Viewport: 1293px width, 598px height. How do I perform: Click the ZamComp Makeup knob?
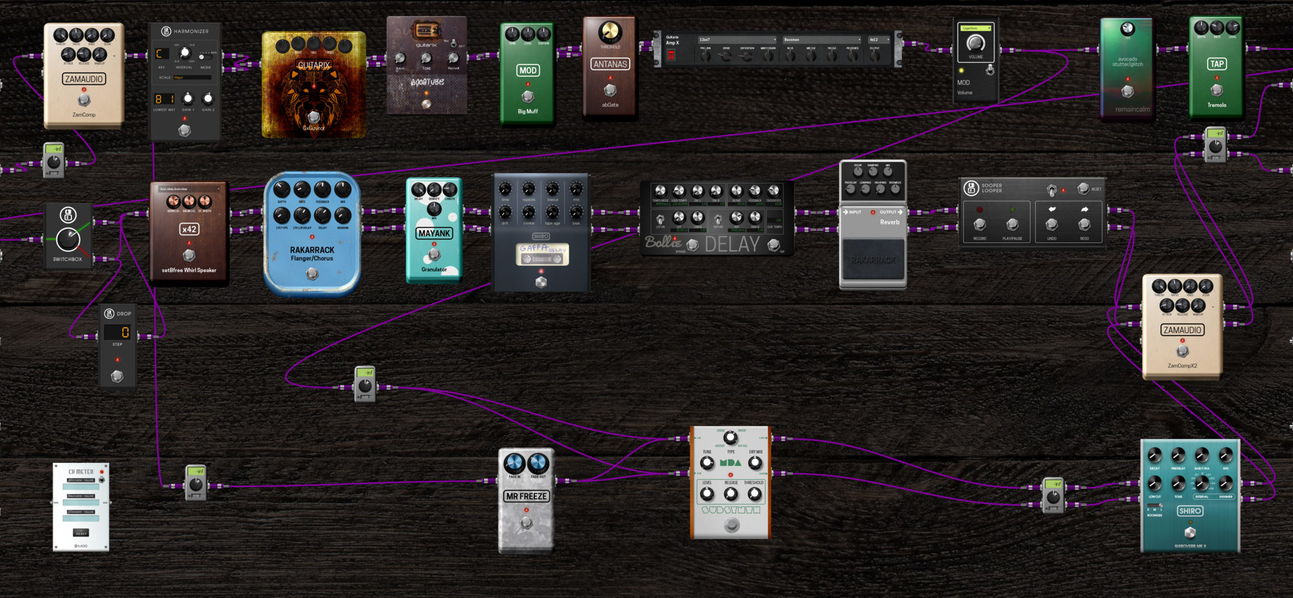pyautogui.click(x=100, y=54)
